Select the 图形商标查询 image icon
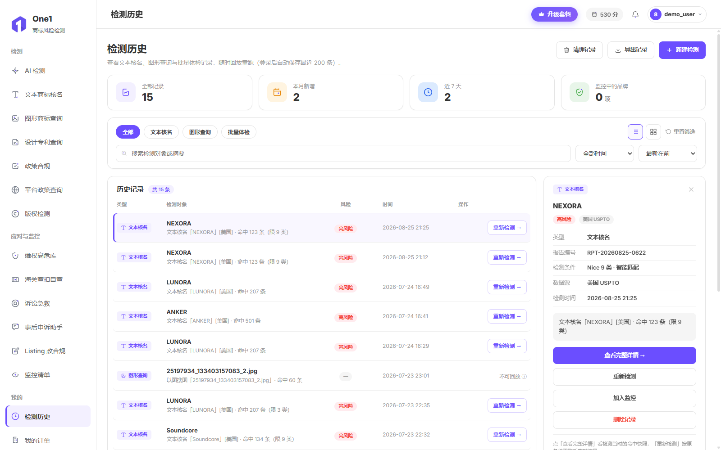Viewport: 721px width, 450px height. pos(15,118)
